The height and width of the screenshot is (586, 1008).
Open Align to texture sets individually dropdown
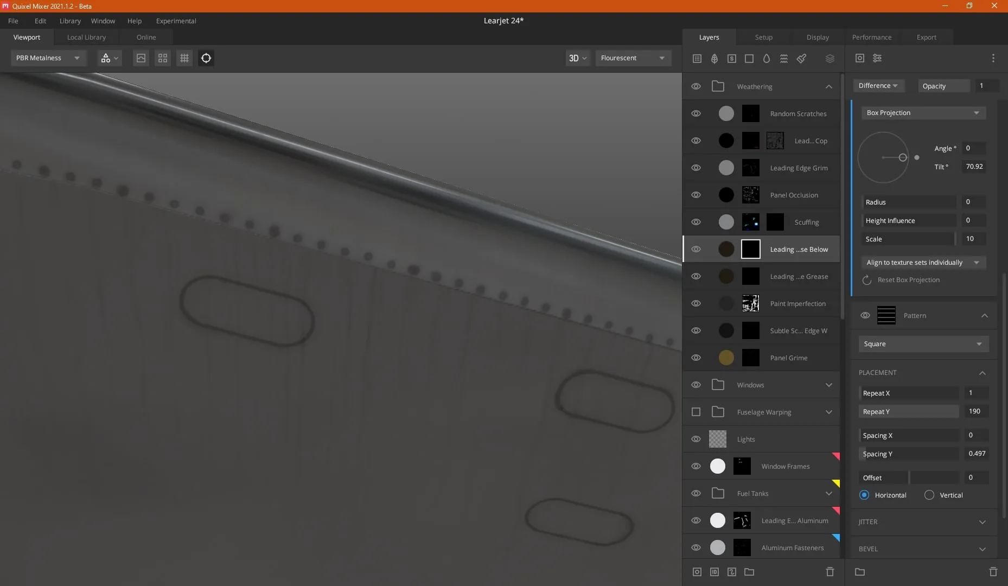(923, 263)
